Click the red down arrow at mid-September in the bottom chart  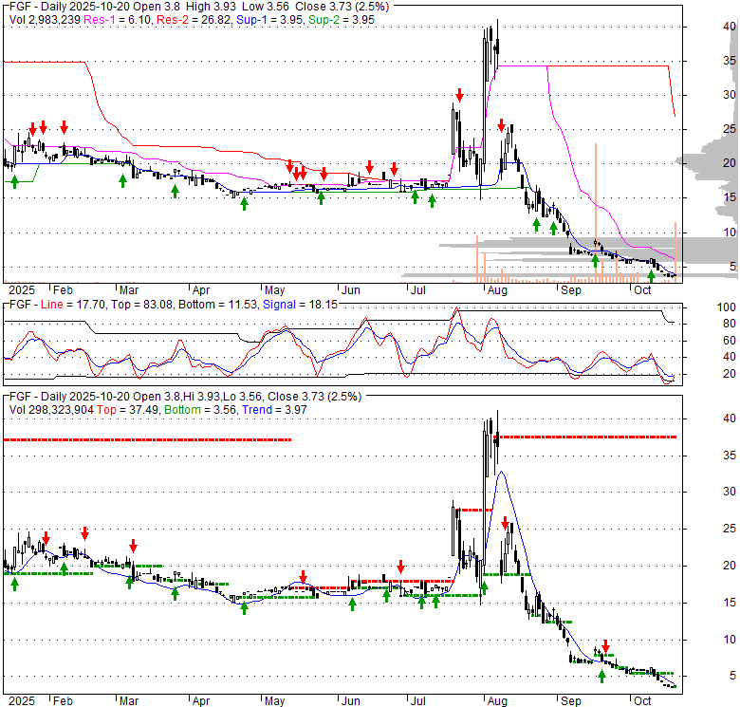605,644
